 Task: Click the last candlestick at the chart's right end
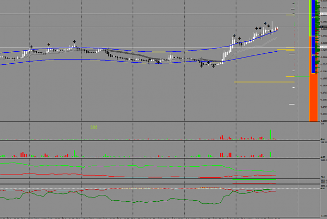277,29
